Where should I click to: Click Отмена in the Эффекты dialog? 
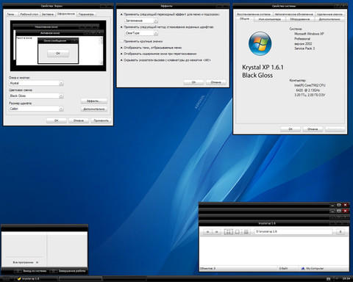(216, 82)
